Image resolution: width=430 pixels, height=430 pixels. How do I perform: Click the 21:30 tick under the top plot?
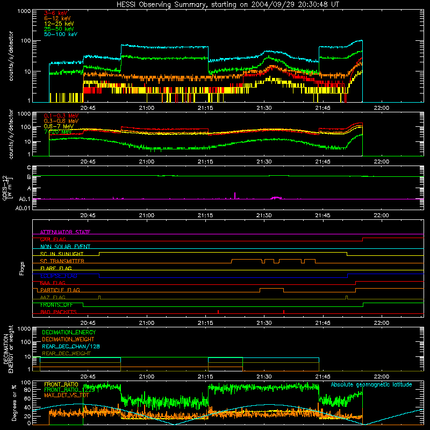pos(264,108)
